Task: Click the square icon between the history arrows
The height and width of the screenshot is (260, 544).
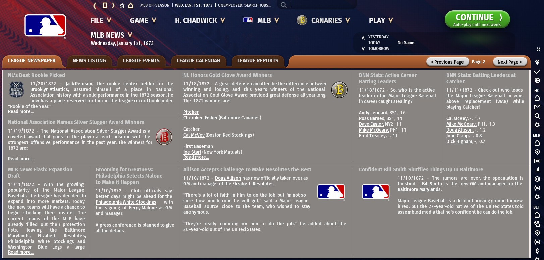Action: point(105,5)
